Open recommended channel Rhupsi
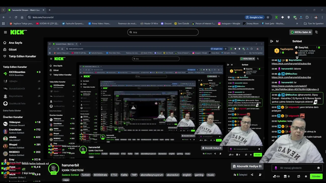Viewport: 326px width, 183px height. (x=21, y=146)
